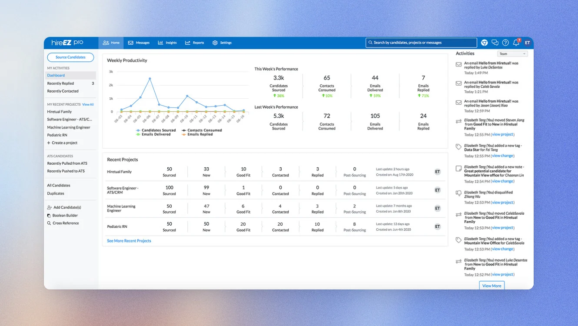
Task: Click the search magnifier icon in search bar
Action: [x=370, y=43]
